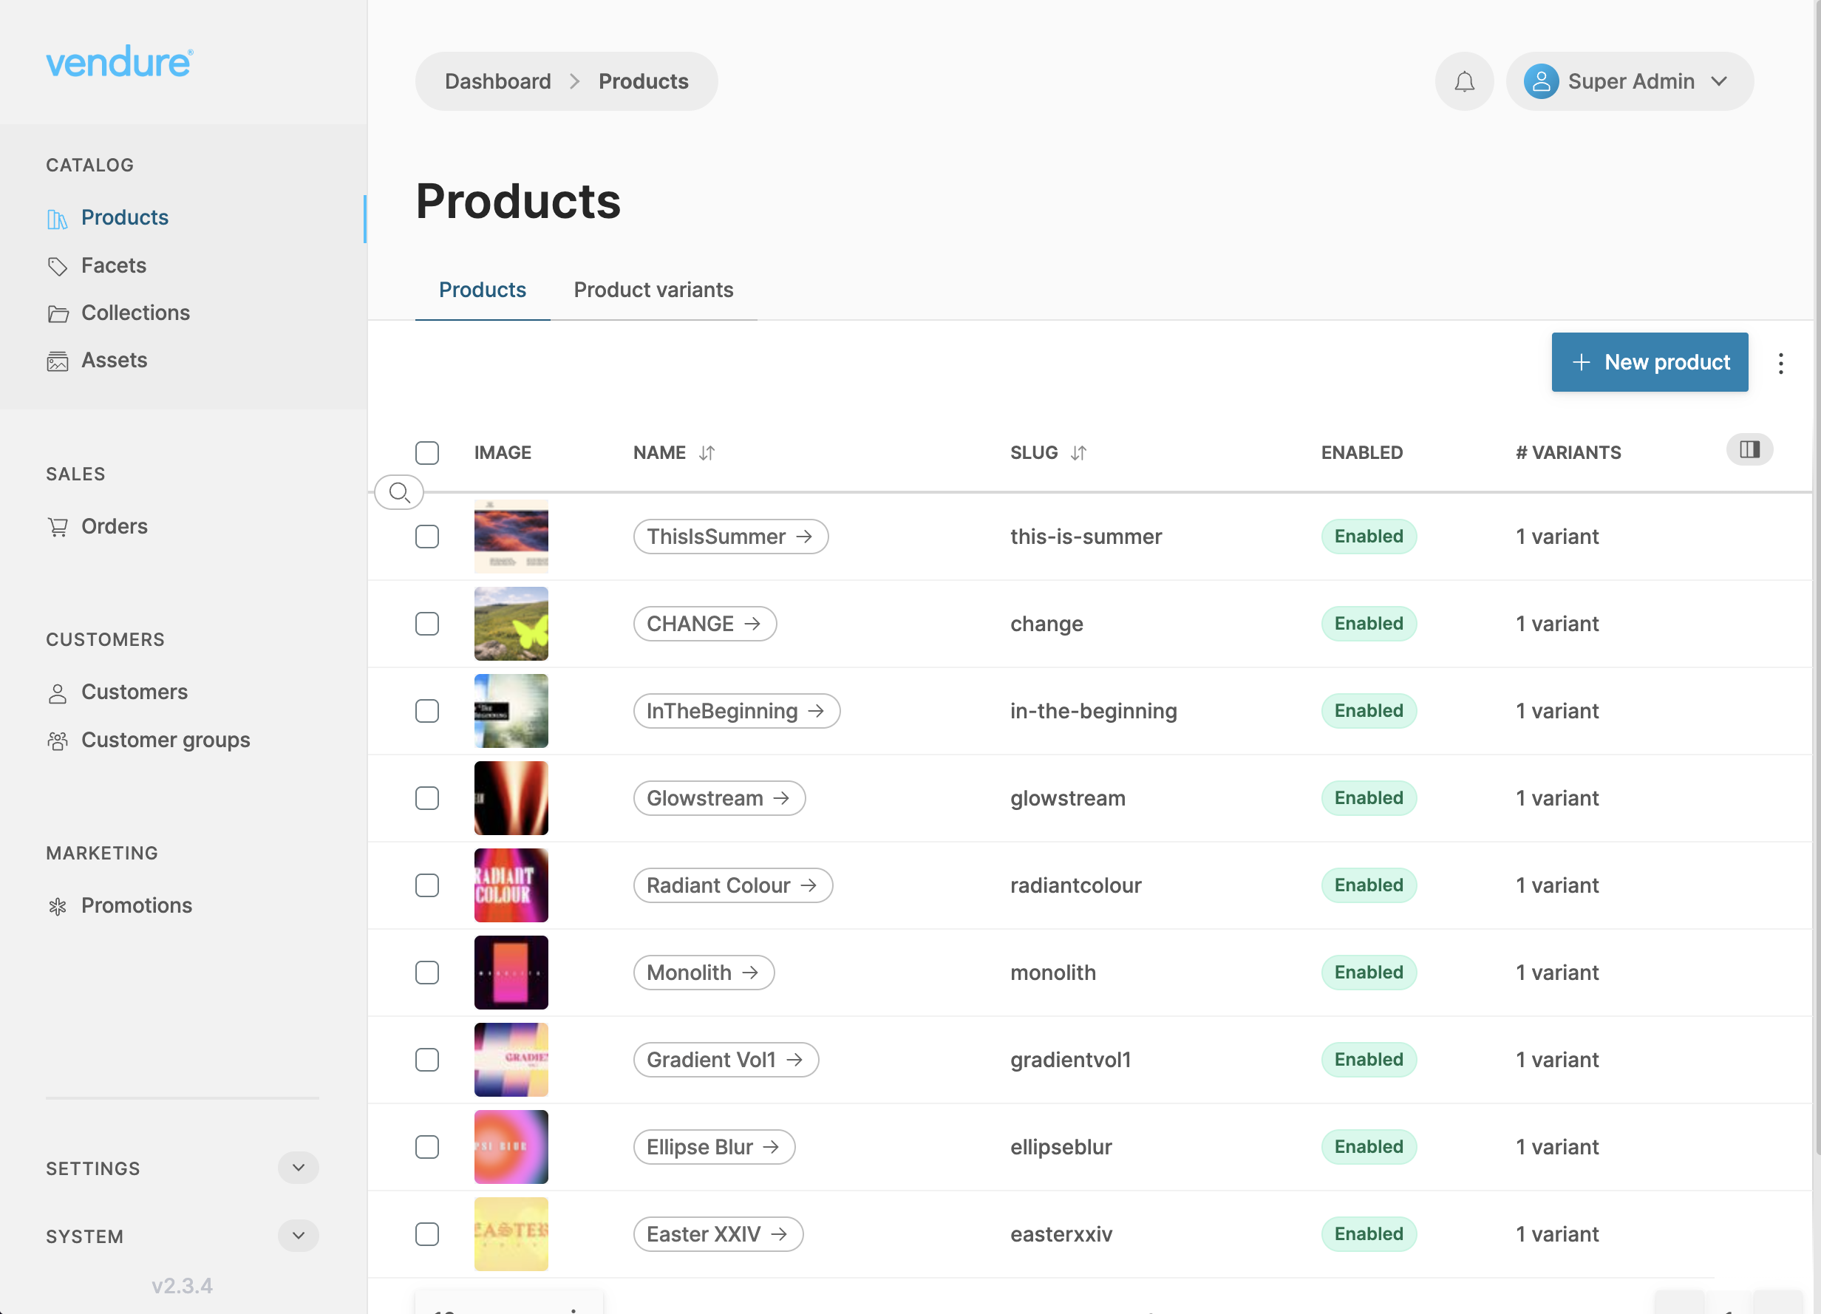Screen dimensions: 1821x1314
Task: Check the ThisIsSummer row checkbox
Action: (427, 537)
